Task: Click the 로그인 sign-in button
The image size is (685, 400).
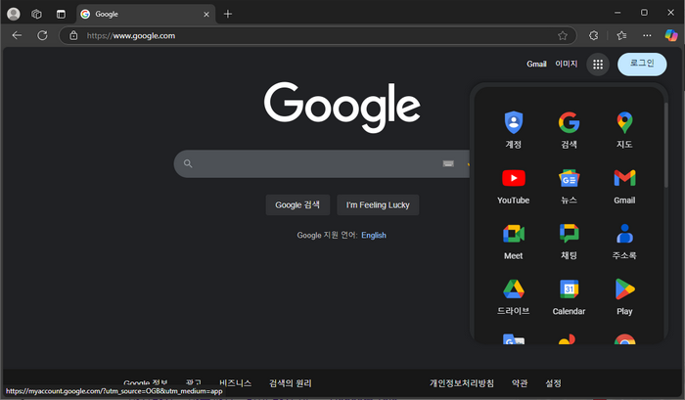Action: point(642,65)
